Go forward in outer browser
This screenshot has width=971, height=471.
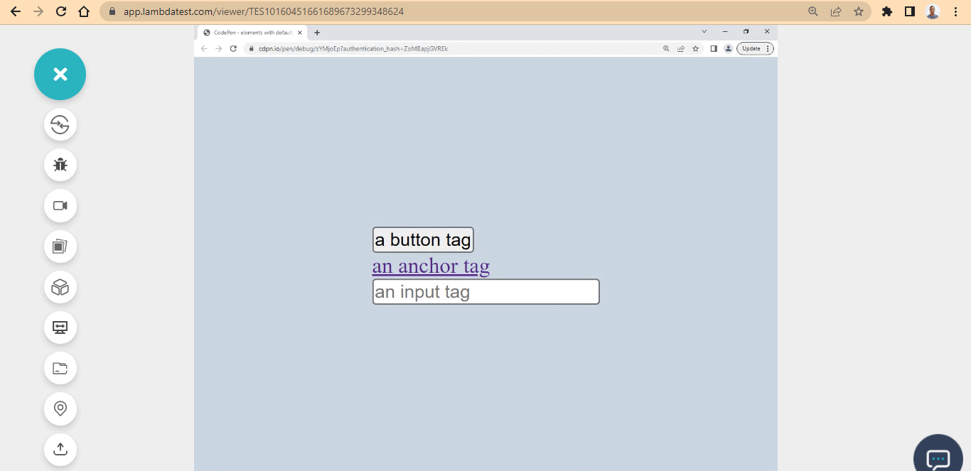coord(38,11)
